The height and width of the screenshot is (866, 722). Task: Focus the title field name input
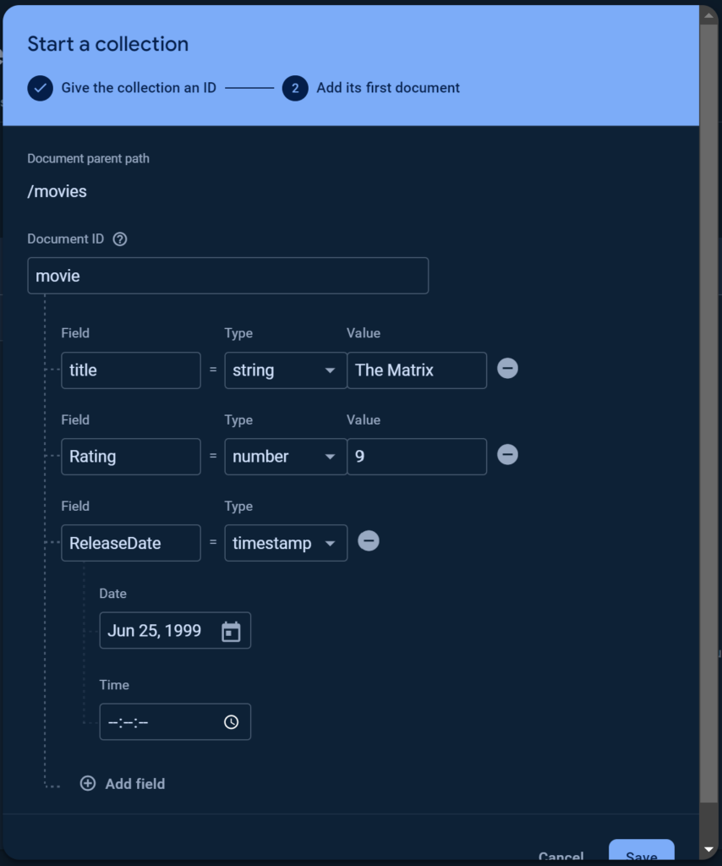pos(131,370)
